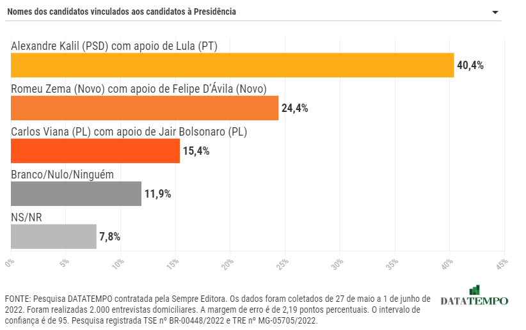
Task: Click the 40,4% value label
Action: tap(470, 65)
